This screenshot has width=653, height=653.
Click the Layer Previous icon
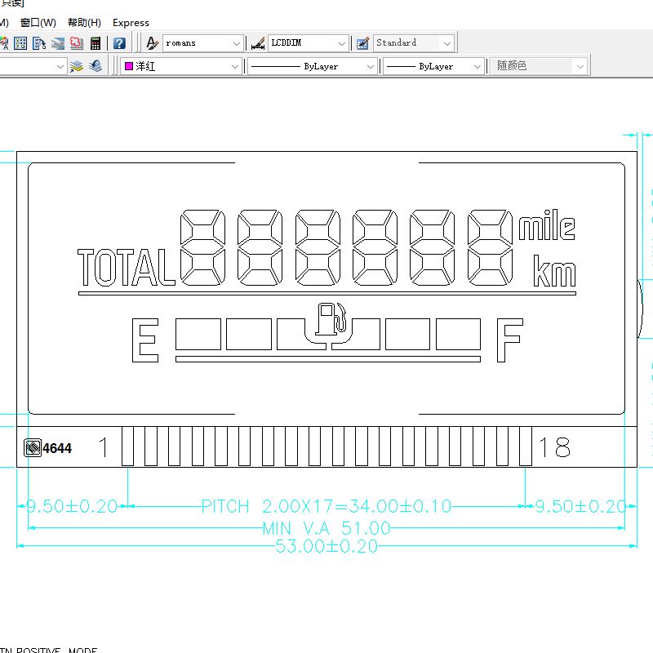96,66
